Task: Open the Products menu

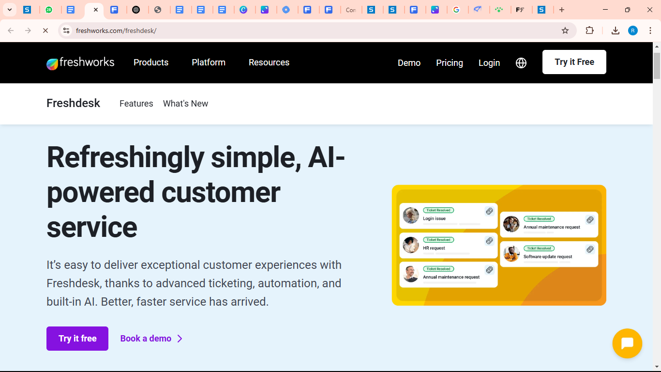Action: click(x=151, y=62)
